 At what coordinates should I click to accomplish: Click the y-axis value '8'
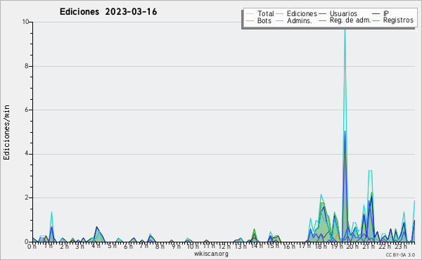coord(27,66)
